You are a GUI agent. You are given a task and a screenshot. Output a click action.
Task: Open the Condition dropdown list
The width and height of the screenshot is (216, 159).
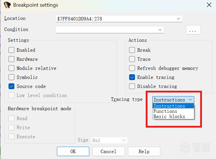(160, 30)
